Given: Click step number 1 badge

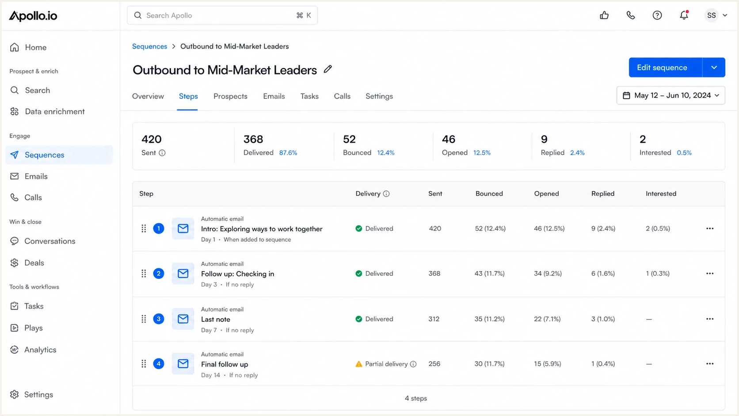Looking at the screenshot, I should 159,229.
